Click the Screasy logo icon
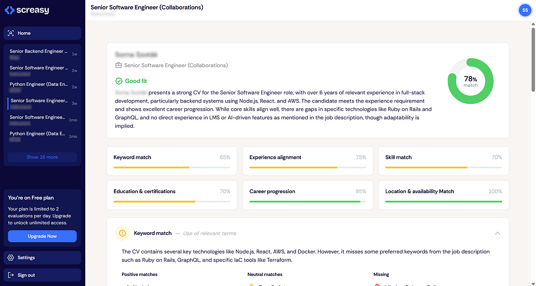536x286 pixels. click(10, 10)
